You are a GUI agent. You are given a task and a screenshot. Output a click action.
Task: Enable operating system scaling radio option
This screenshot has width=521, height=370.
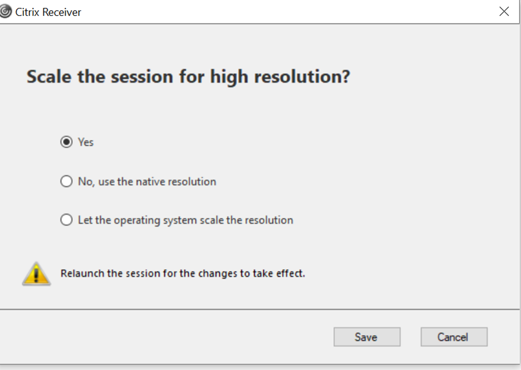pos(67,220)
